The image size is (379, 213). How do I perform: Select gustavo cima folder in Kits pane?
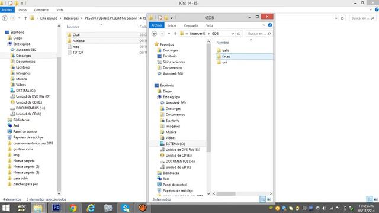click(x=23, y=149)
